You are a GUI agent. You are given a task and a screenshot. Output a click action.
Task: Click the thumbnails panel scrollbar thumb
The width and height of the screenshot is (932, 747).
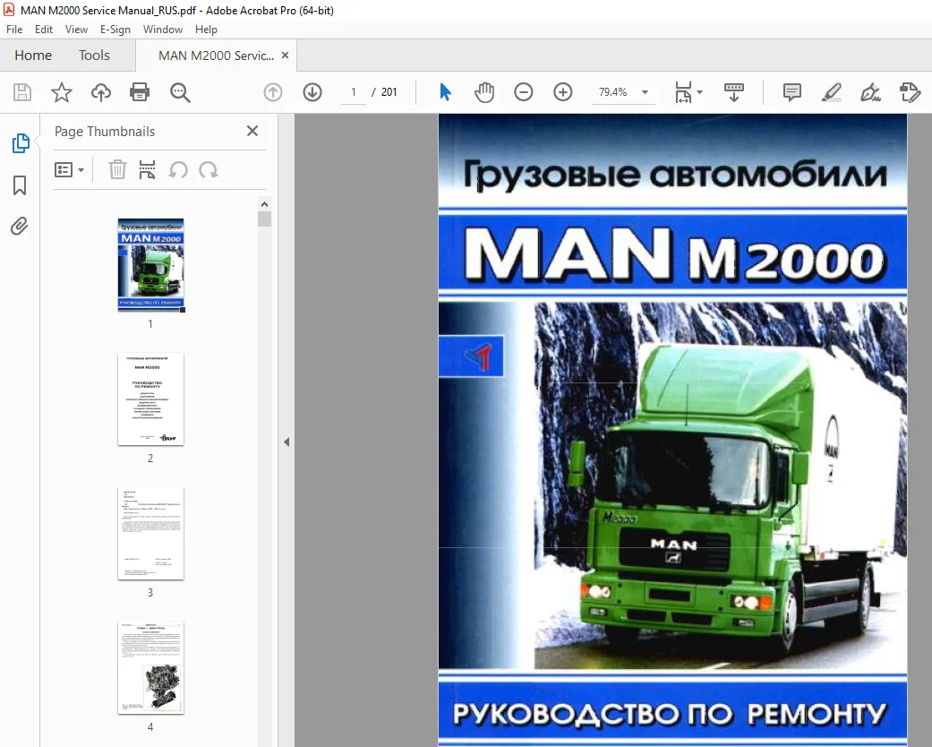click(x=264, y=219)
